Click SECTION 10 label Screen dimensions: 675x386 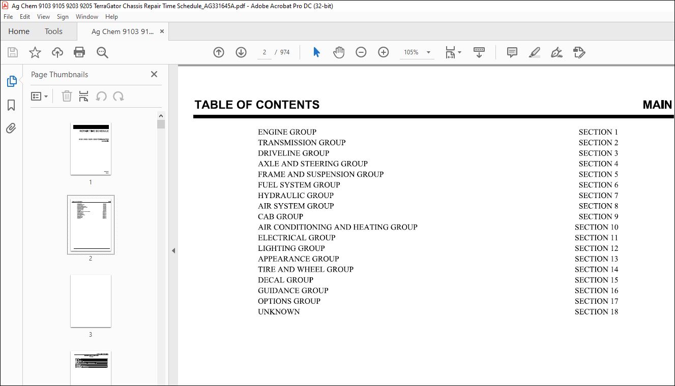point(597,227)
